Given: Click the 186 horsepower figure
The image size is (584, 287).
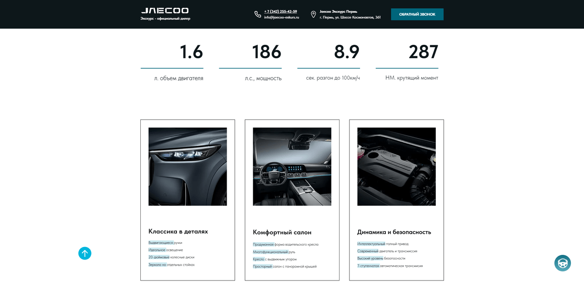Looking at the screenshot, I should pyautogui.click(x=267, y=52).
